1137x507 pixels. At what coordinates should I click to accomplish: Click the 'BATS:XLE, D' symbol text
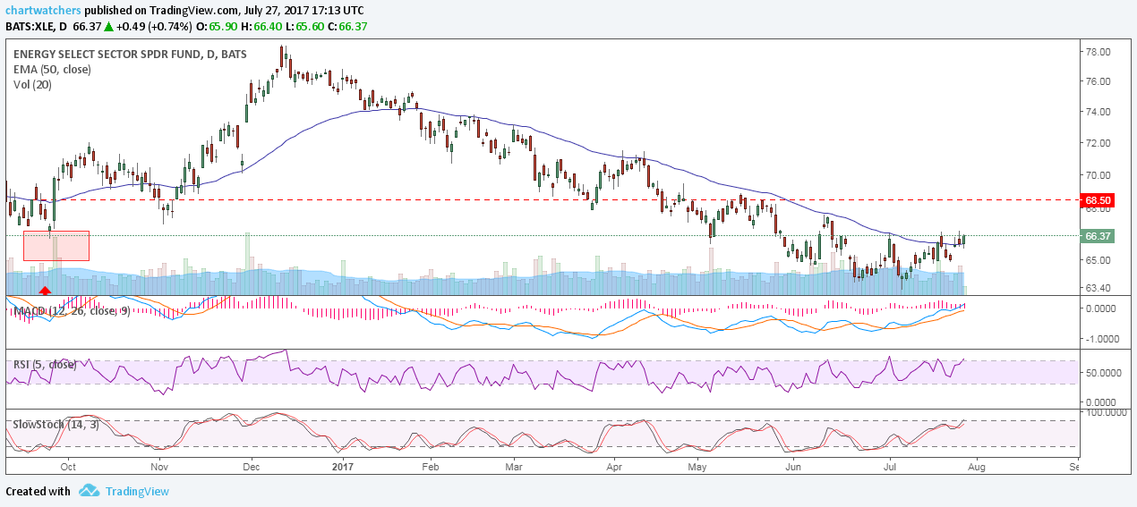[37, 26]
